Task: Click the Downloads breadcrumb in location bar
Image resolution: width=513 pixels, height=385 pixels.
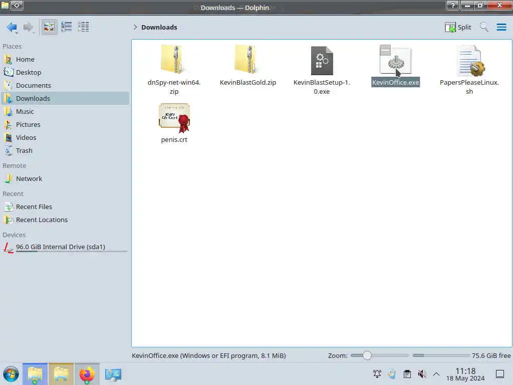Action: [x=159, y=27]
